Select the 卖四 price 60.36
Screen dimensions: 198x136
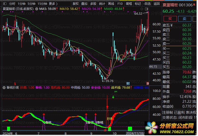click(x=187, y=30)
